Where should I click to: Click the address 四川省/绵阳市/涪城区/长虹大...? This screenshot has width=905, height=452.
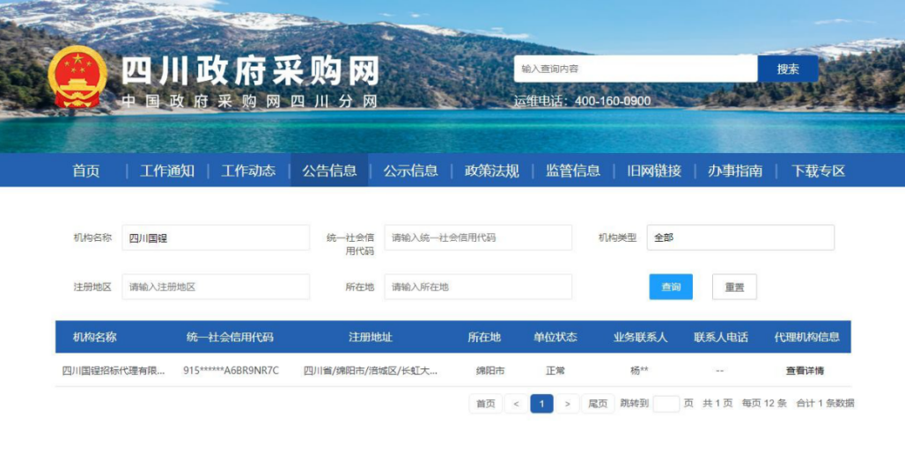pos(371,371)
